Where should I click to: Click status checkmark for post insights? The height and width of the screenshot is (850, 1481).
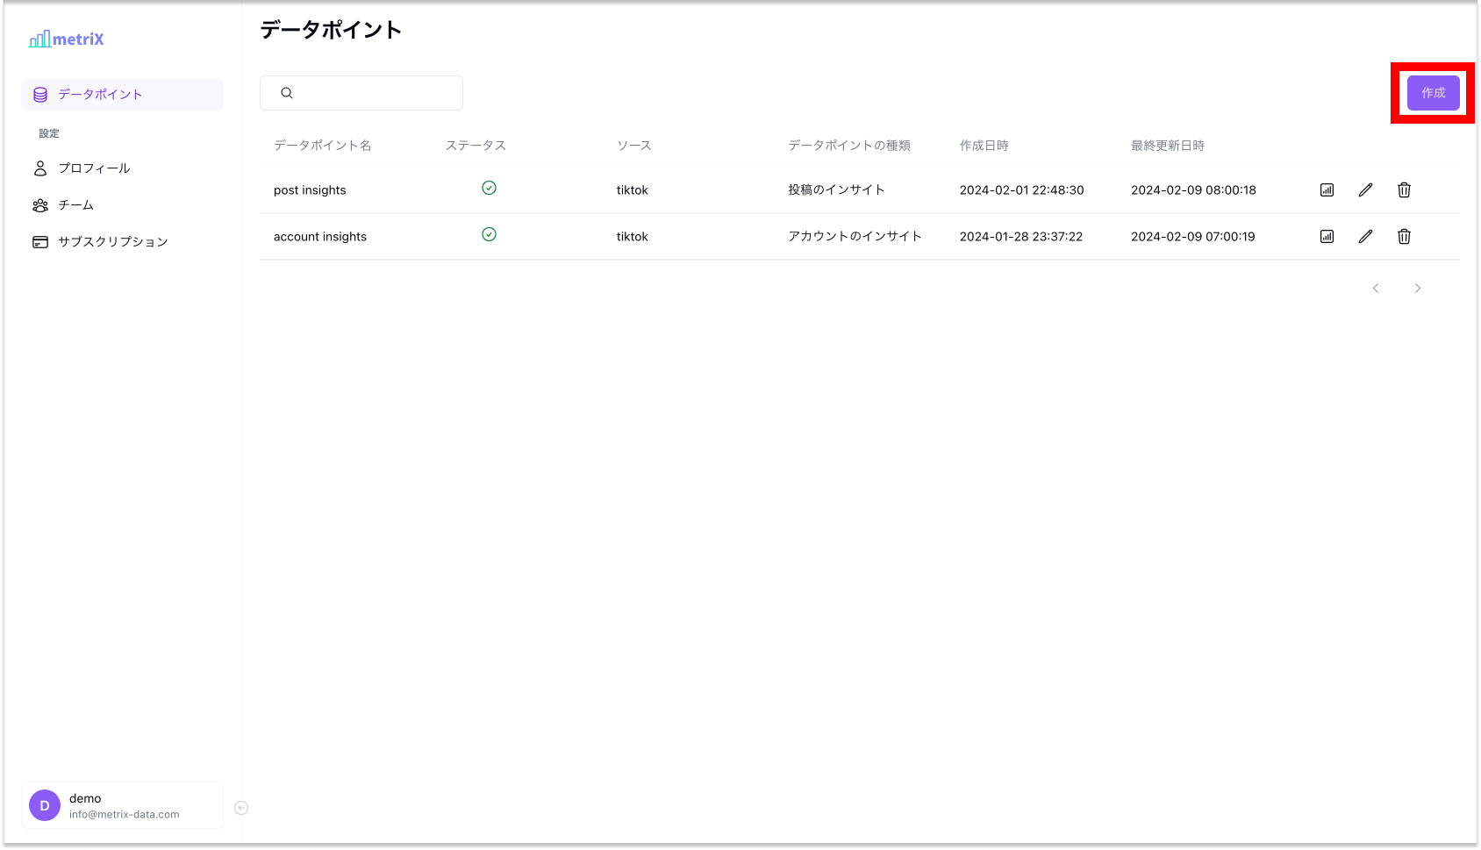pyautogui.click(x=489, y=188)
